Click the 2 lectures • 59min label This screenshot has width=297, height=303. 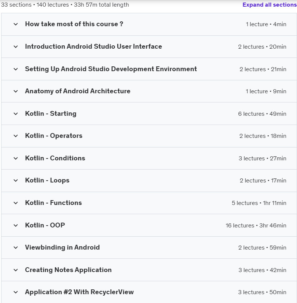262,248
